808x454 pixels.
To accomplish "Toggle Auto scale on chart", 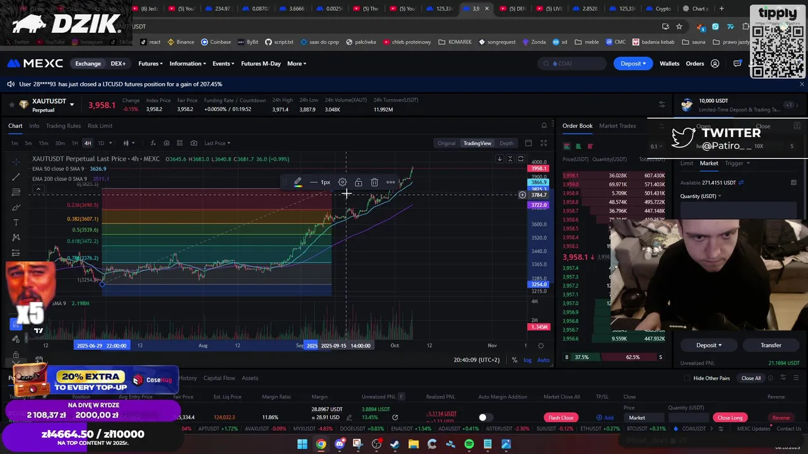I will pos(543,360).
